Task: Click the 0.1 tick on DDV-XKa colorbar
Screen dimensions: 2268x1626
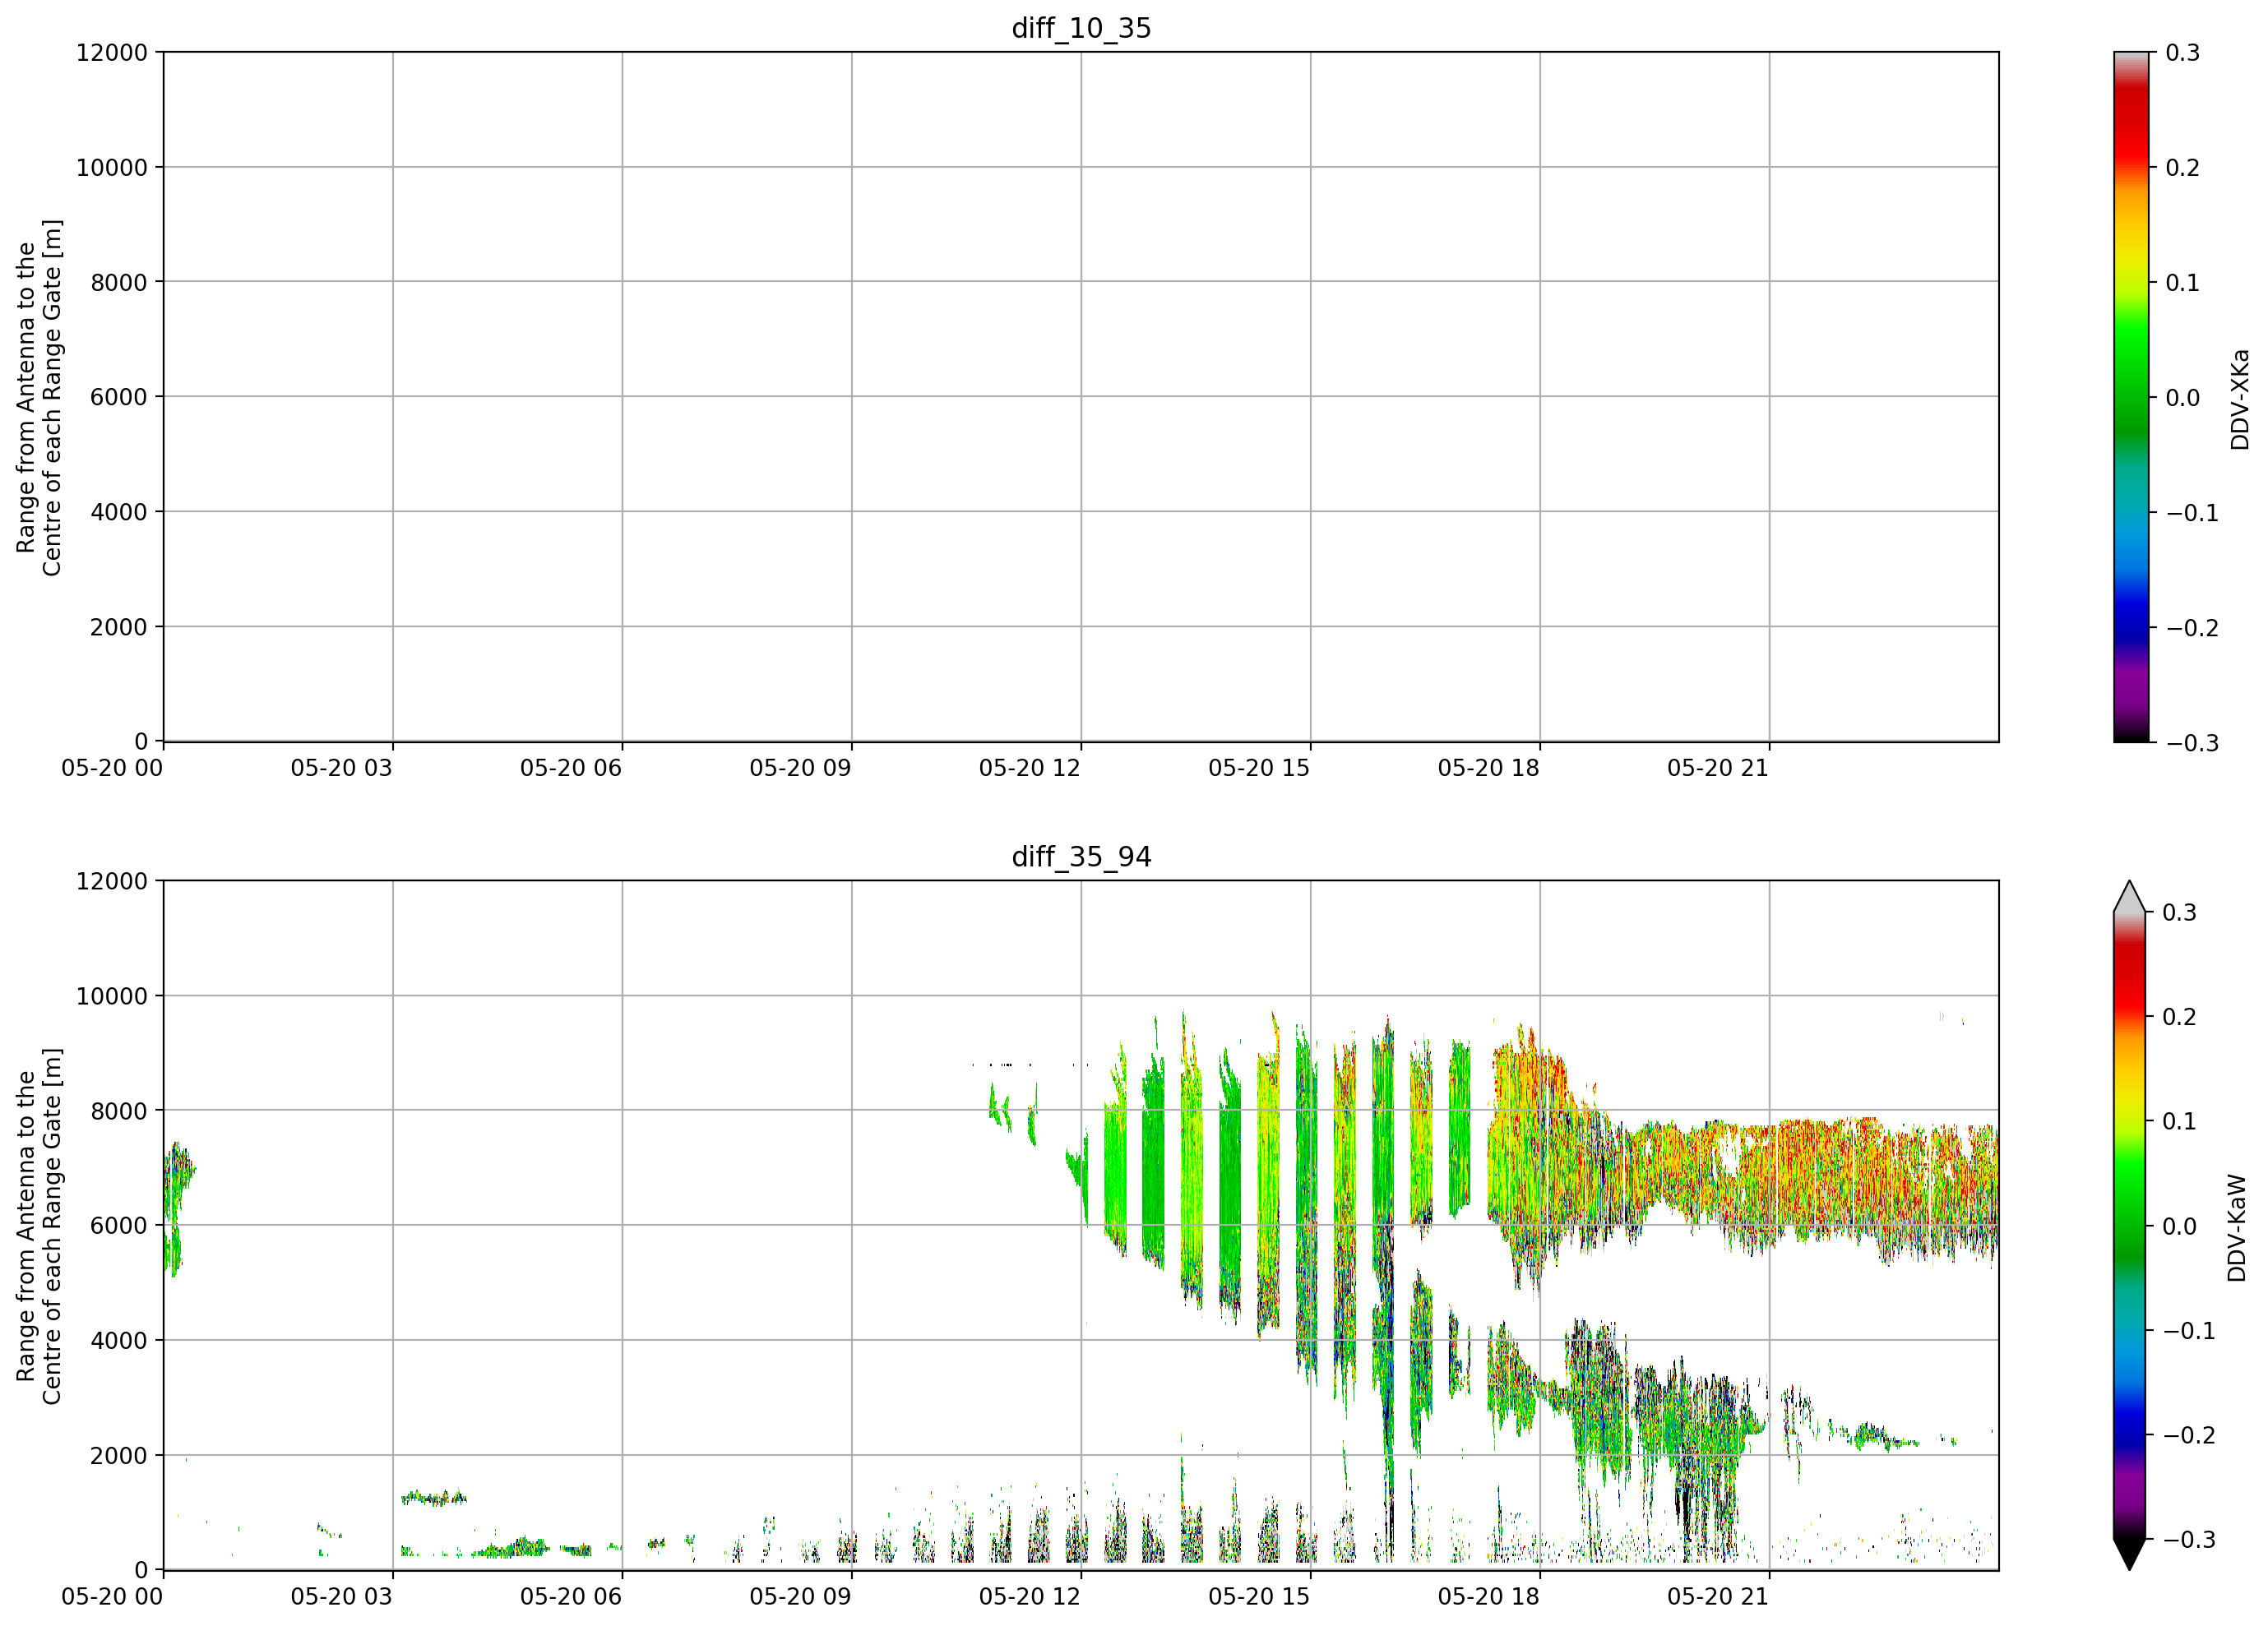Action: pos(2182,283)
